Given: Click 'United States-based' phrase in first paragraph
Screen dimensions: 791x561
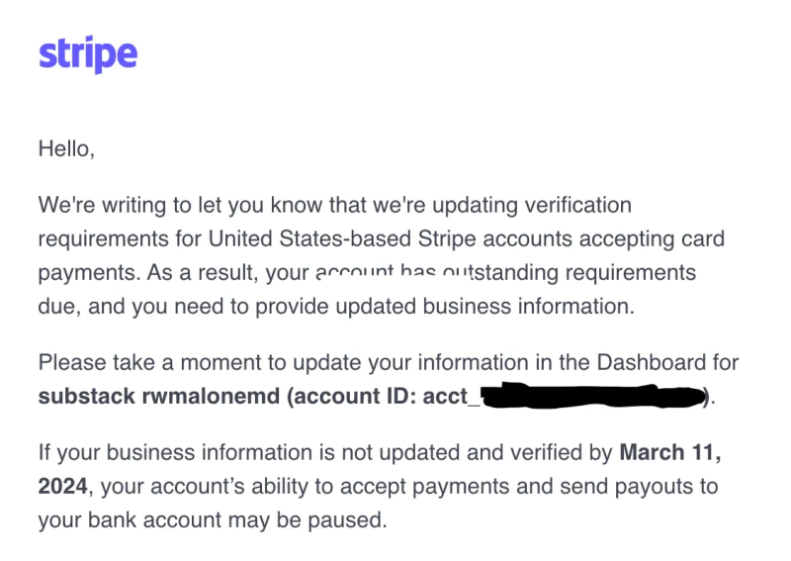Looking at the screenshot, I should [x=309, y=238].
